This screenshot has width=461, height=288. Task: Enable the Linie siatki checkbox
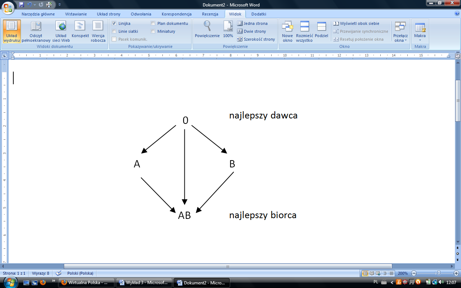tap(114, 31)
